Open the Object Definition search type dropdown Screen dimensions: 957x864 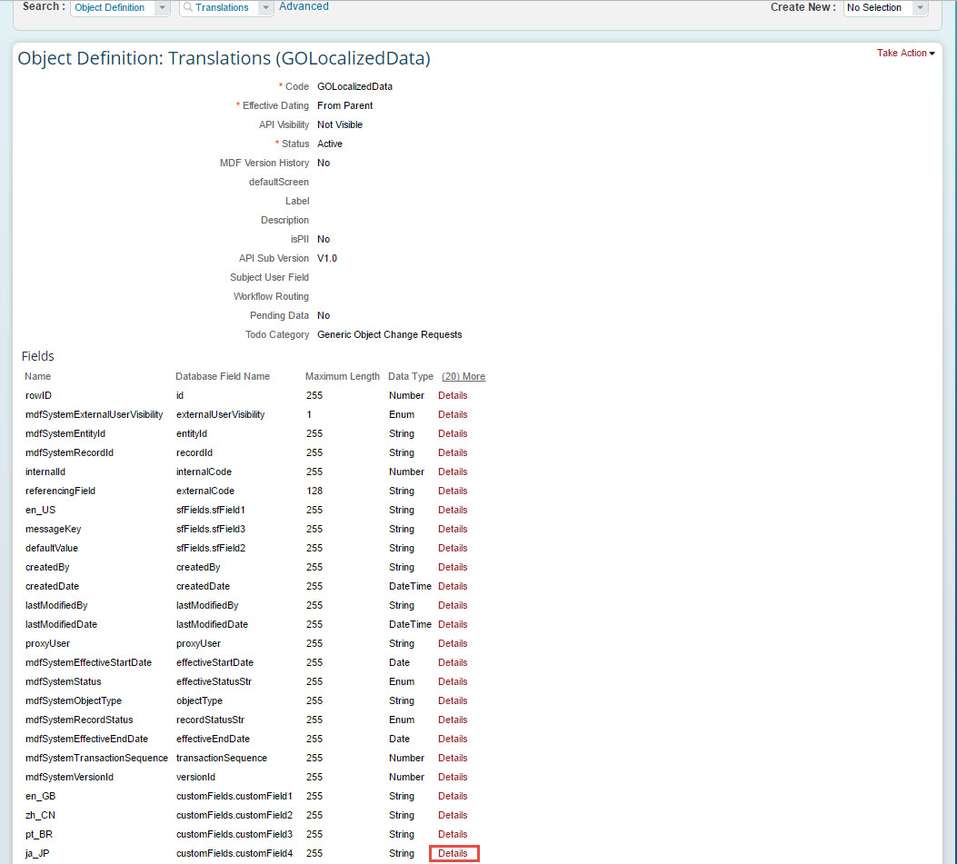click(120, 7)
